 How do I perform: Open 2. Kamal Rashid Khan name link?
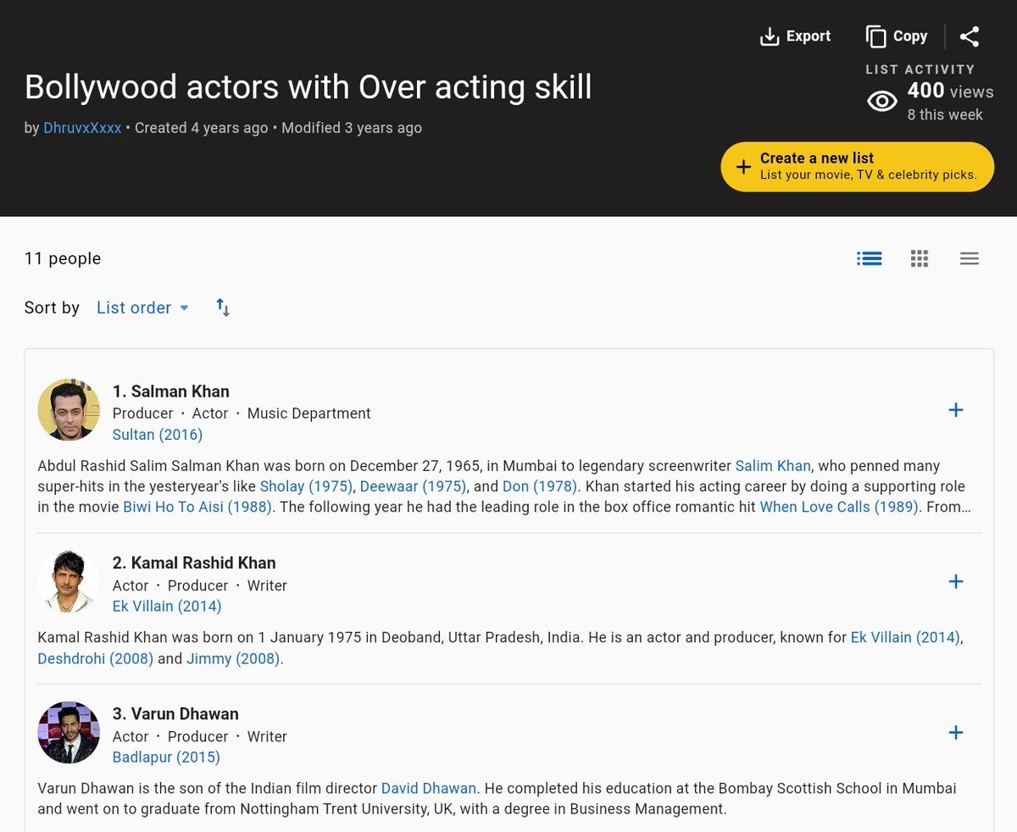click(194, 563)
